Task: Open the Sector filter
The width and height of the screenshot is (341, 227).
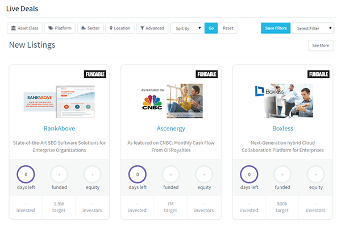Action: pos(90,28)
